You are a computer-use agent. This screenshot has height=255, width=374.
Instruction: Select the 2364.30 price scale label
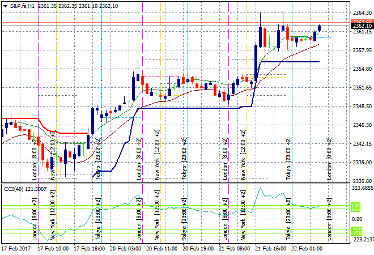coord(361,13)
